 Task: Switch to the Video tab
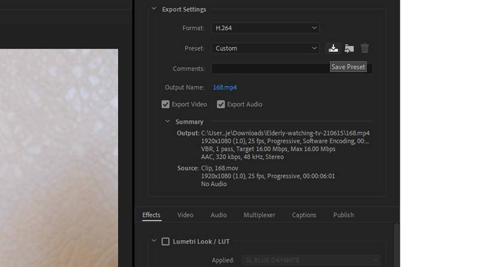tap(185, 215)
